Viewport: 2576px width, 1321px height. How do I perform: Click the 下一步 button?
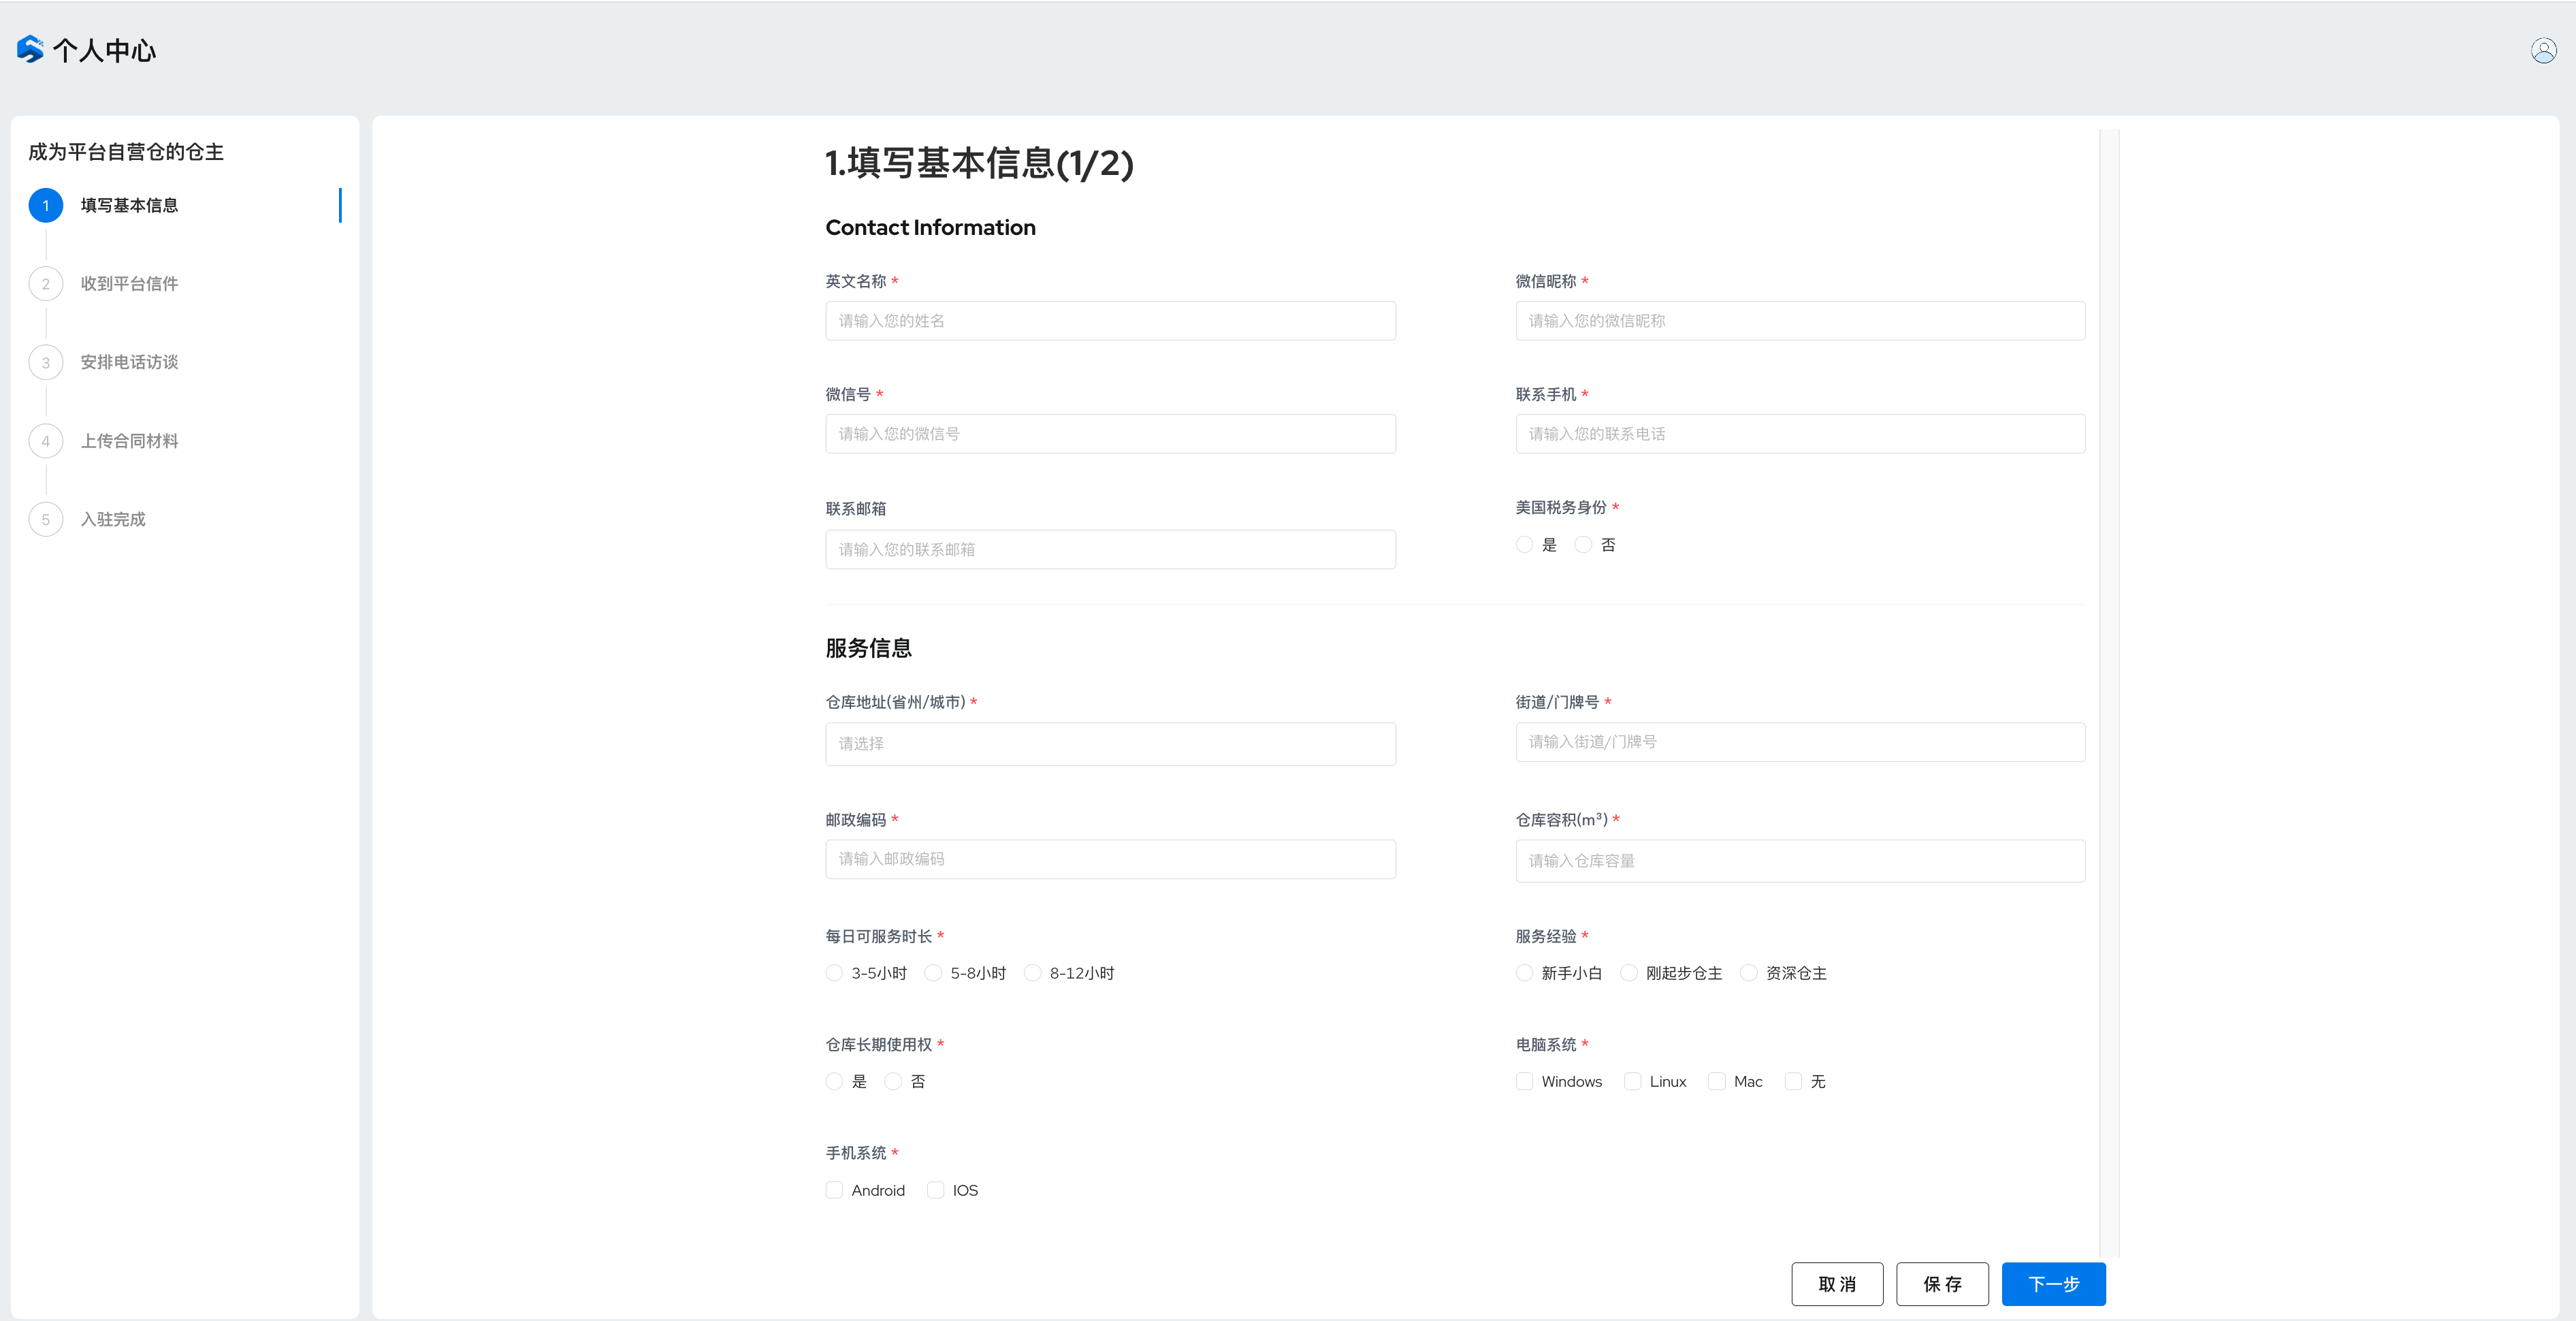2053,1284
